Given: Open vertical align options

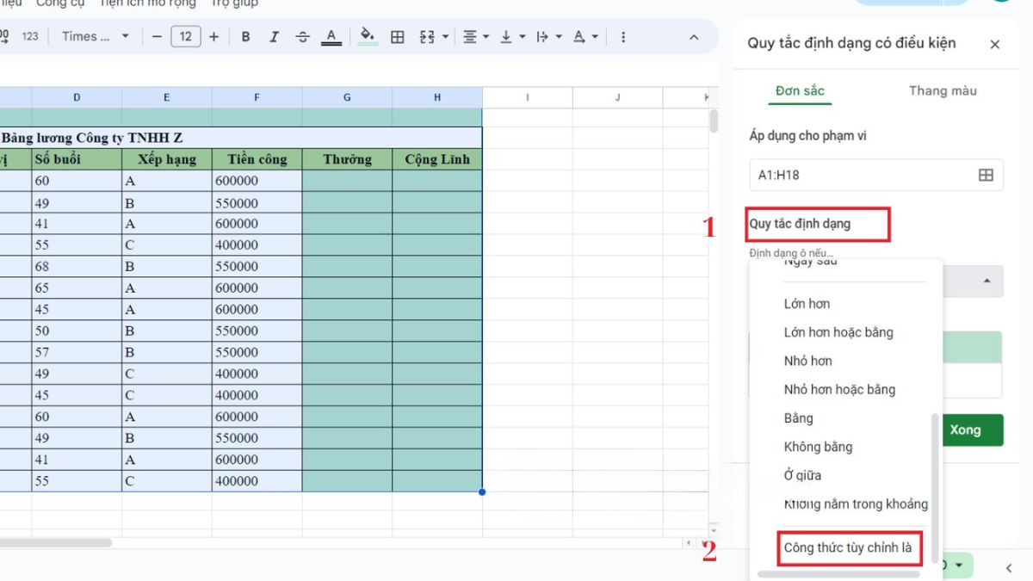Looking at the screenshot, I should [511, 37].
